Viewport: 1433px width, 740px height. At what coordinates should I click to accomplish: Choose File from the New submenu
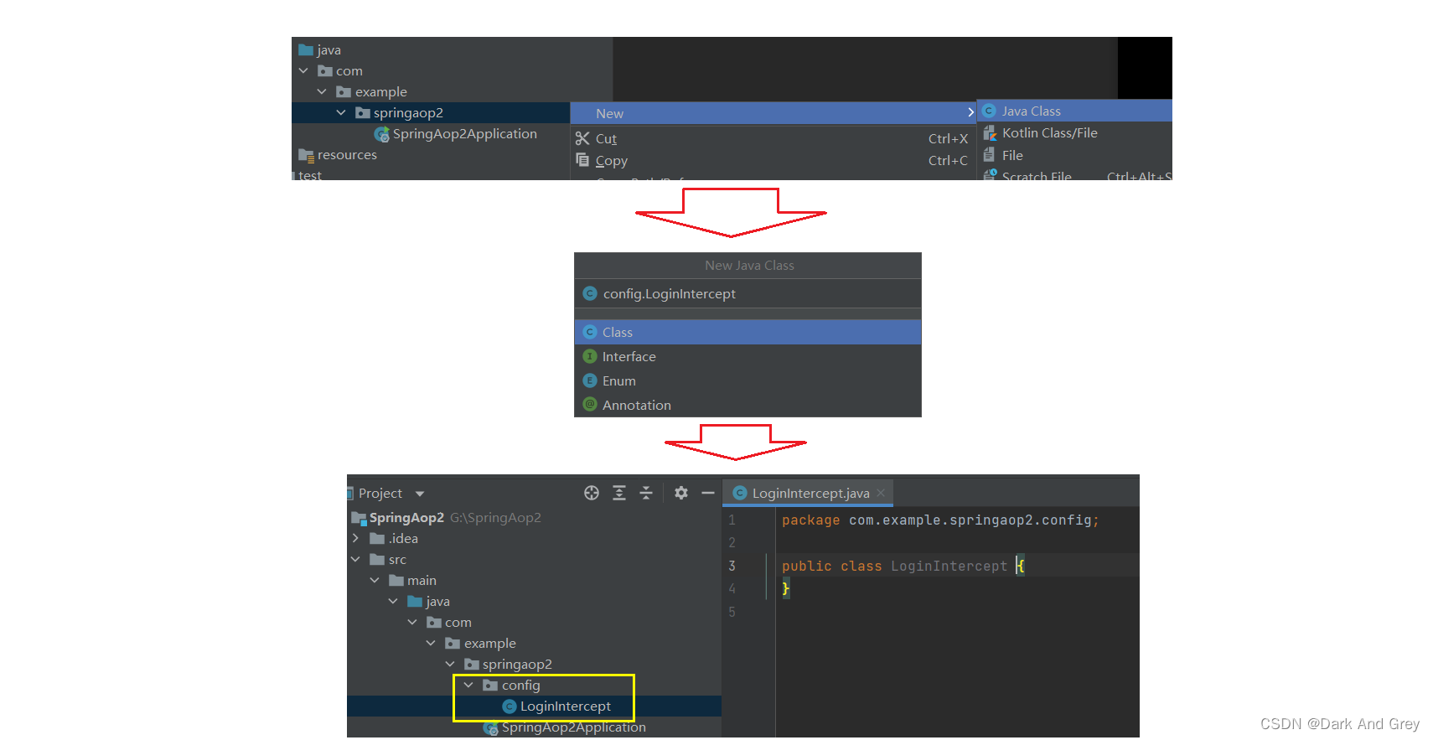[x=1075, y=155]
